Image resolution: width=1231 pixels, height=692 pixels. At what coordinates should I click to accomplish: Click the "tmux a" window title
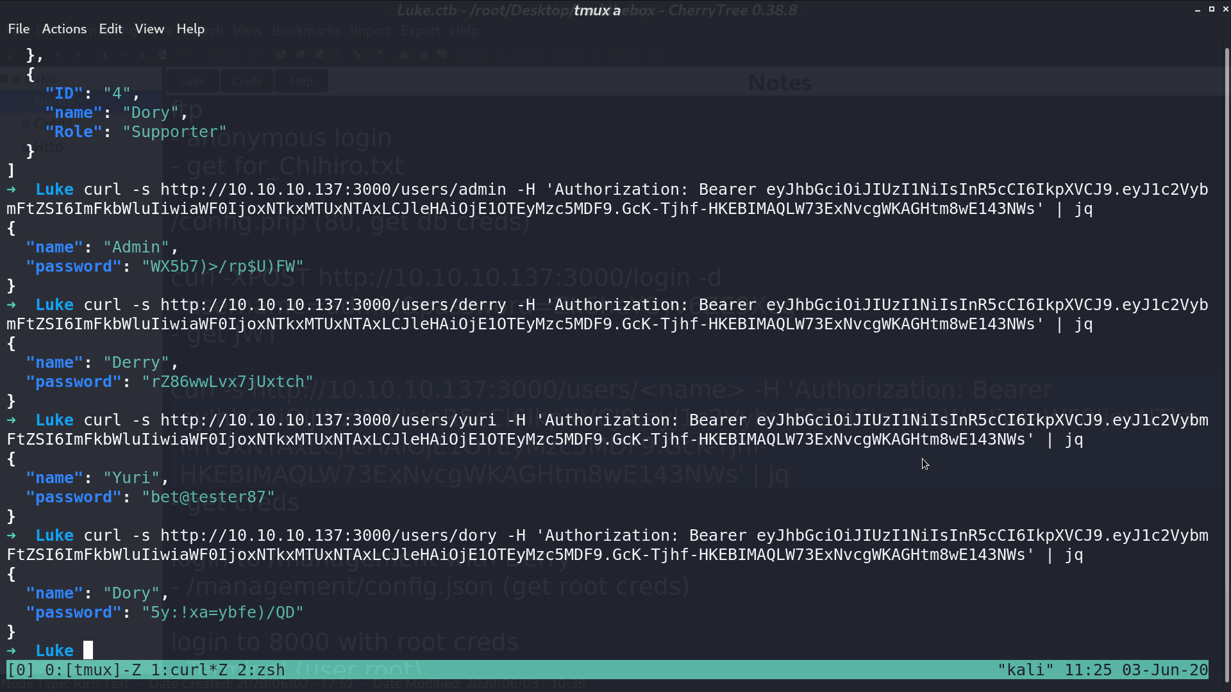point(597,10)
